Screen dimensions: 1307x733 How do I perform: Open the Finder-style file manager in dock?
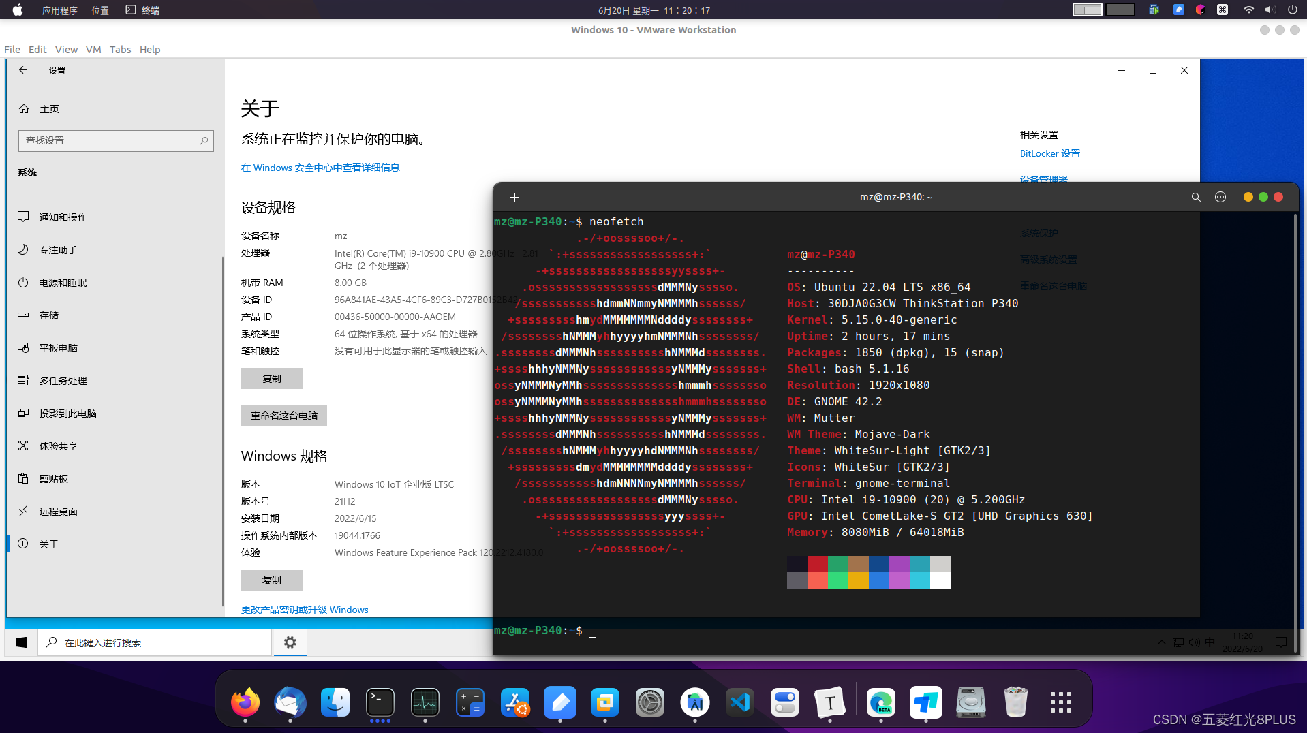(335, 702)
